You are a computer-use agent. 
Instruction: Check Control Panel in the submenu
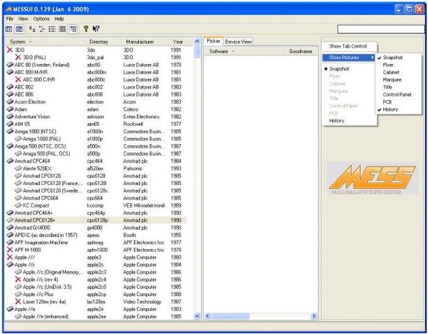(398, 94)
